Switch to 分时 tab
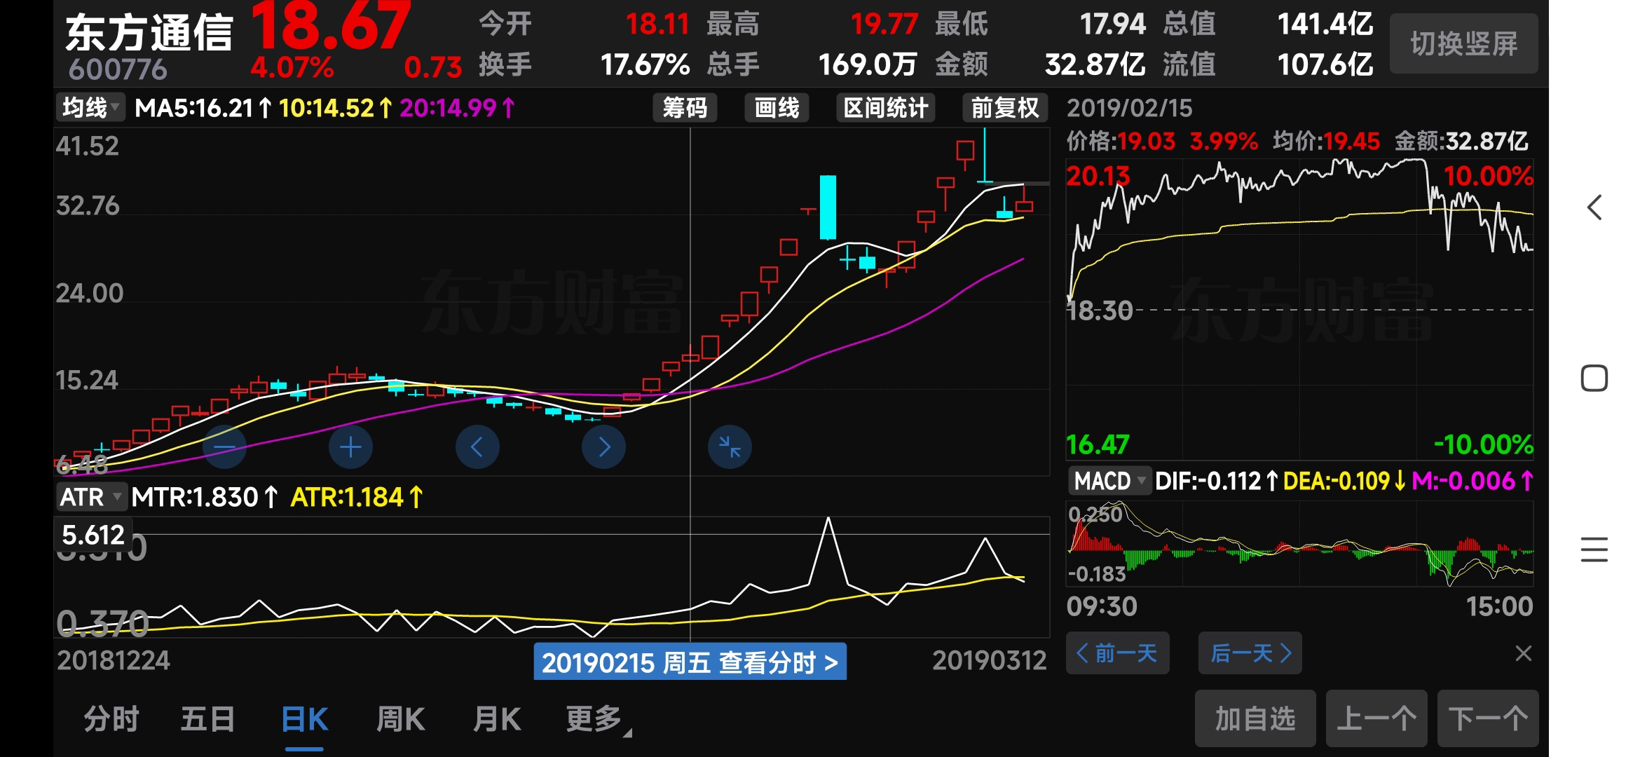The image size is (1640, 757). [x=111, y=719]
